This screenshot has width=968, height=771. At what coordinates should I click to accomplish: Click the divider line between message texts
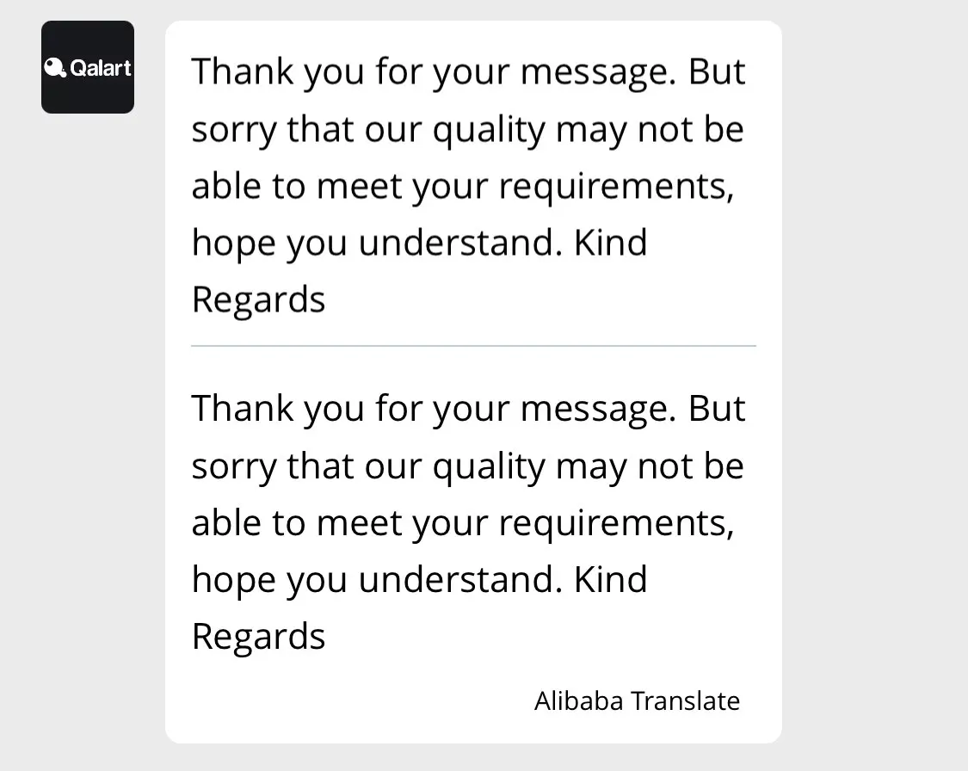[473, 346]
